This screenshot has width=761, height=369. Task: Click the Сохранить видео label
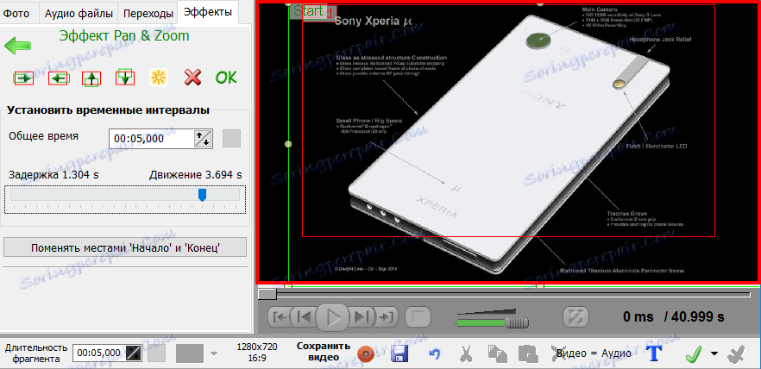(x=324, y=352)
